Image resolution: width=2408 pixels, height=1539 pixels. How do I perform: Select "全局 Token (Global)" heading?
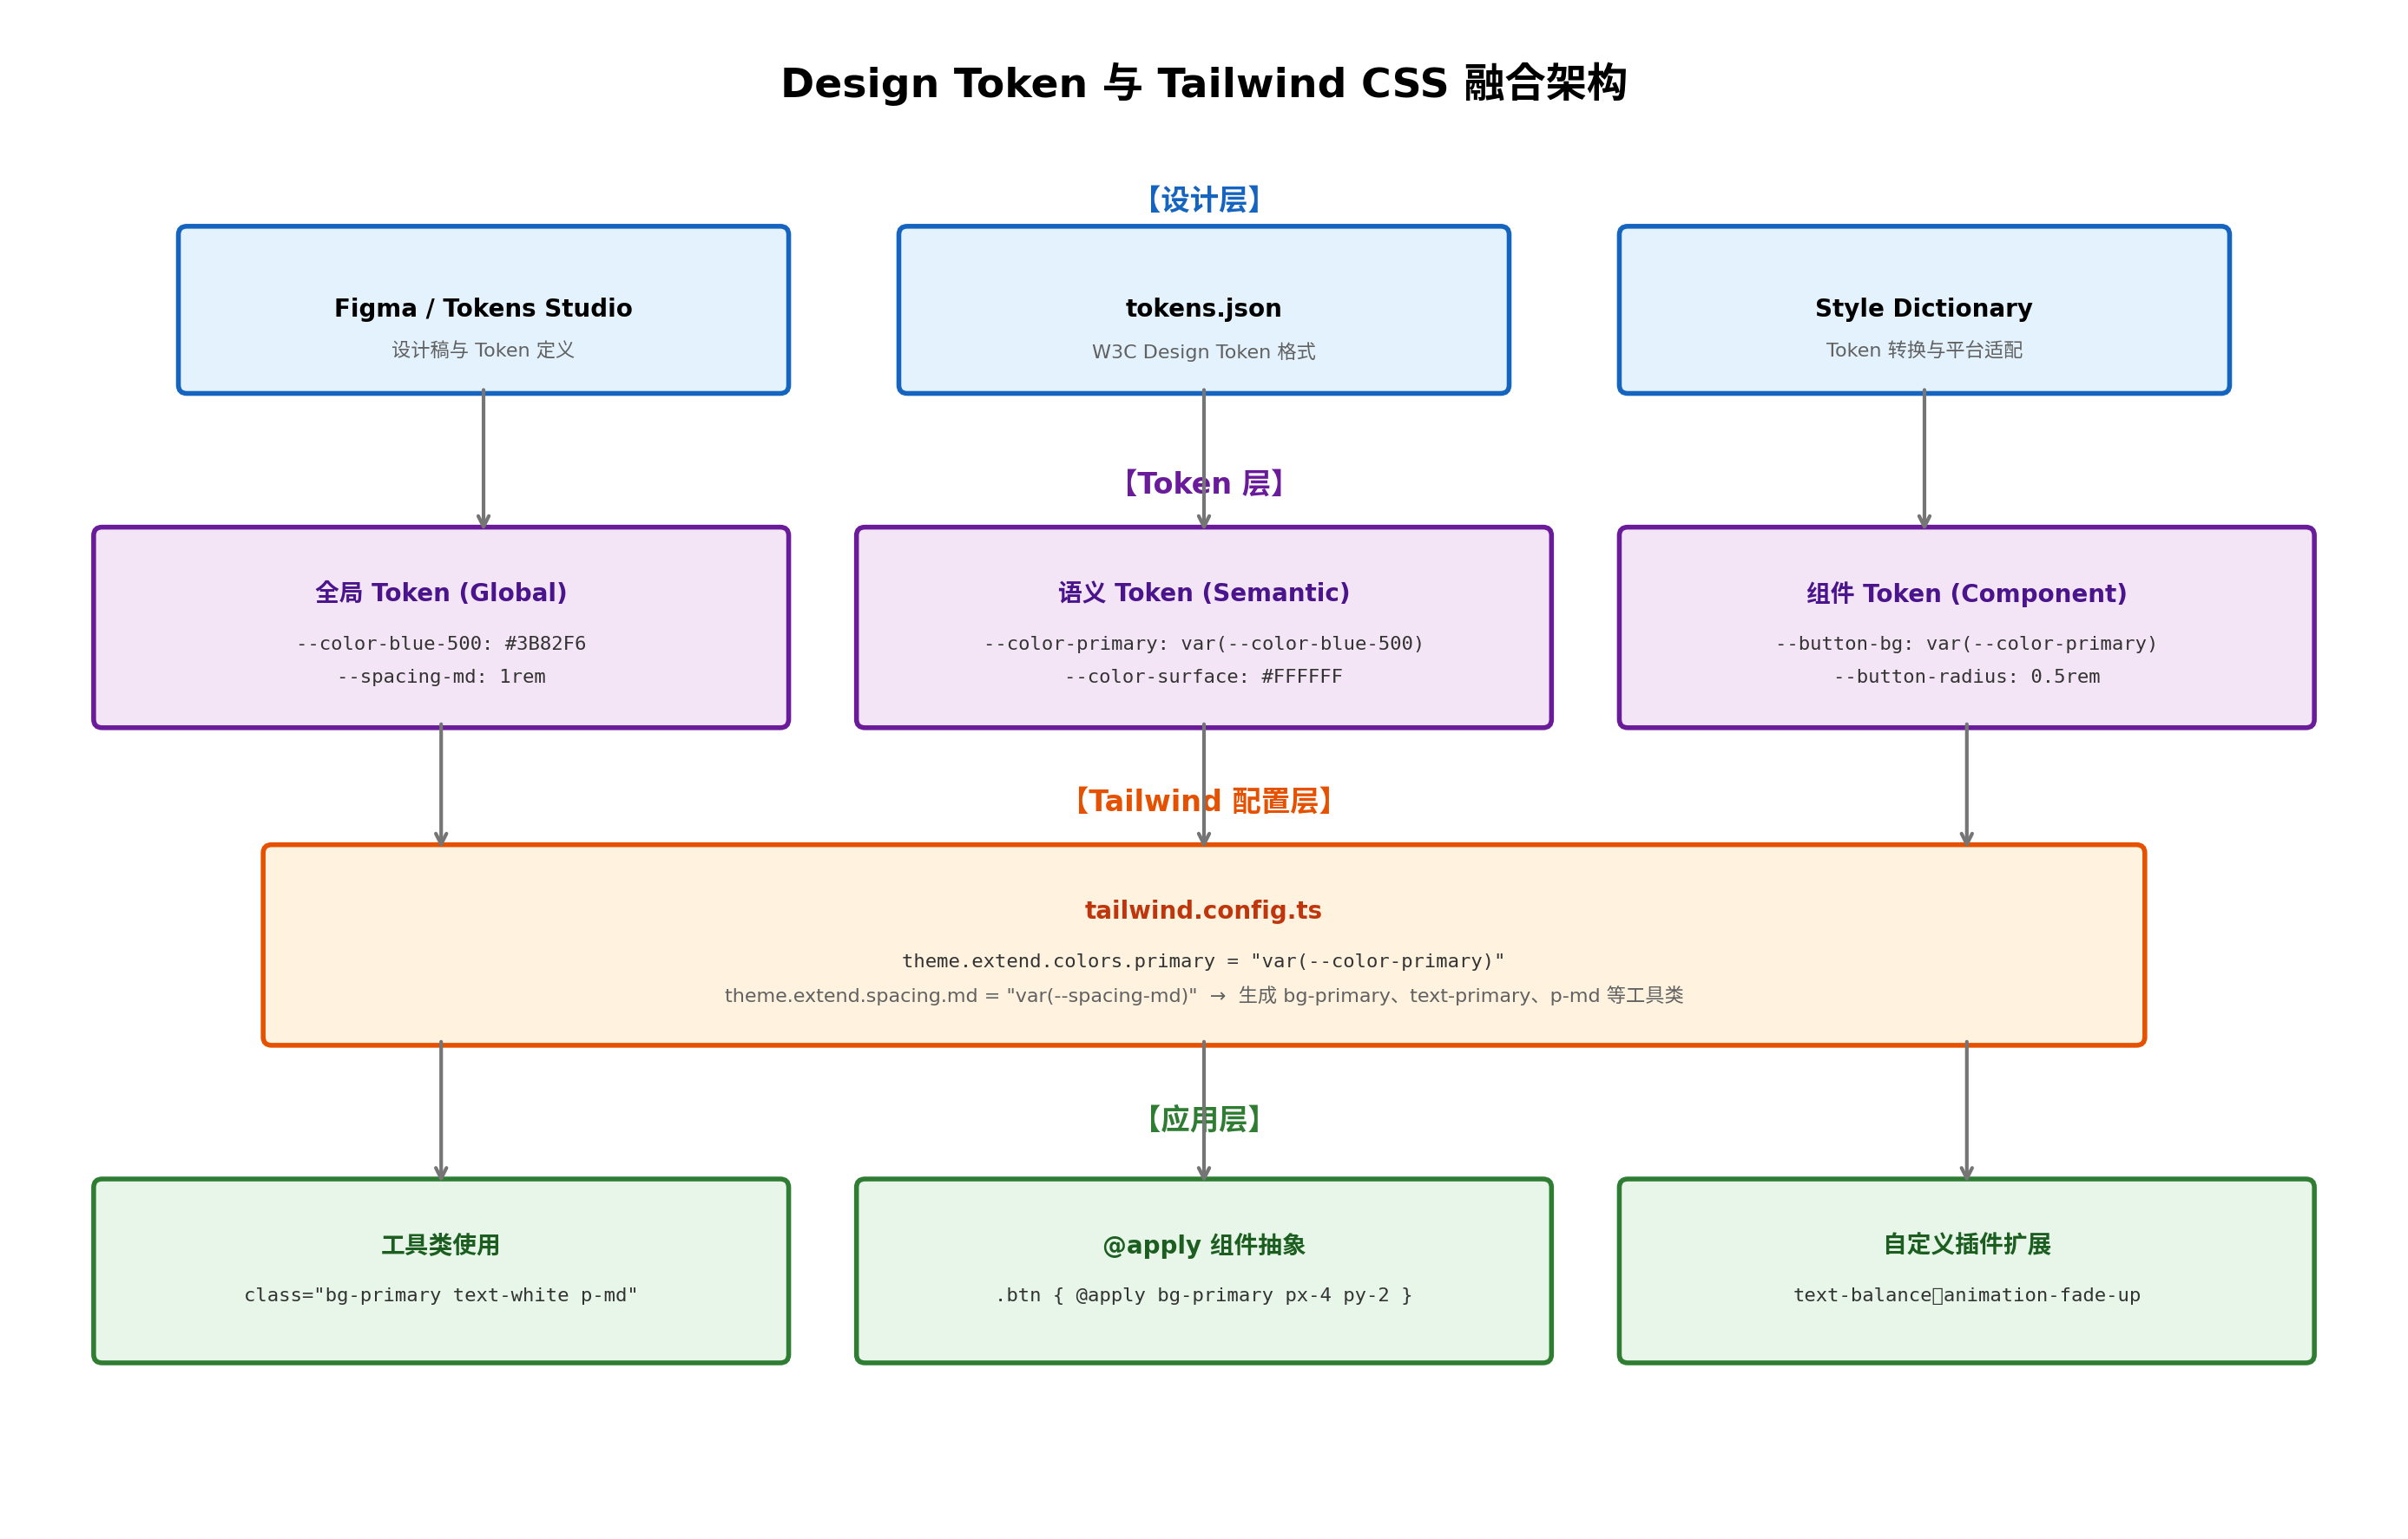[441, 593]
